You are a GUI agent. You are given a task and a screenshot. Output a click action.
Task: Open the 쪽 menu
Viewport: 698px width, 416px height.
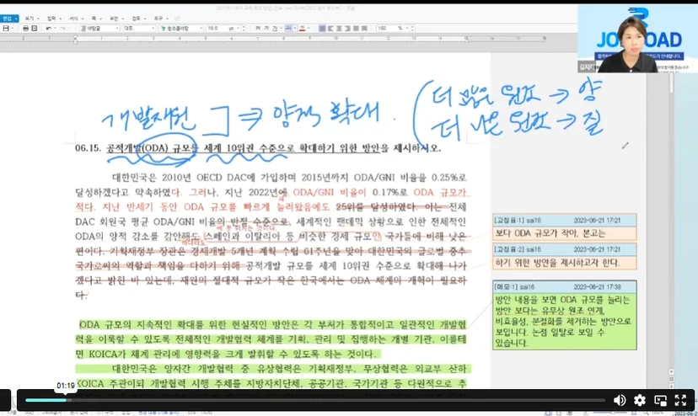(96, 19)
